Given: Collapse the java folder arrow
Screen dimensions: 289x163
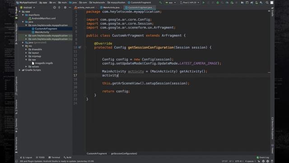Looking at the screenshot, I should (23, 22).
